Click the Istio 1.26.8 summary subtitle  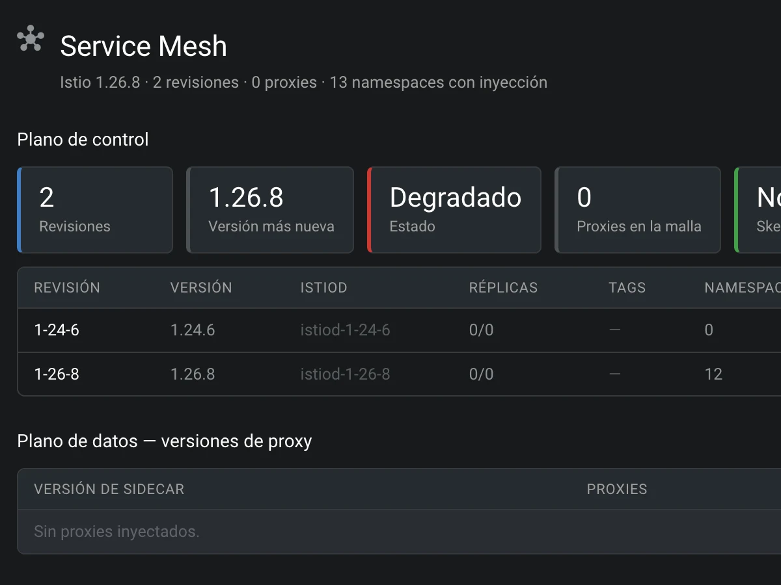pyautogui.click(x=303, y=83)
